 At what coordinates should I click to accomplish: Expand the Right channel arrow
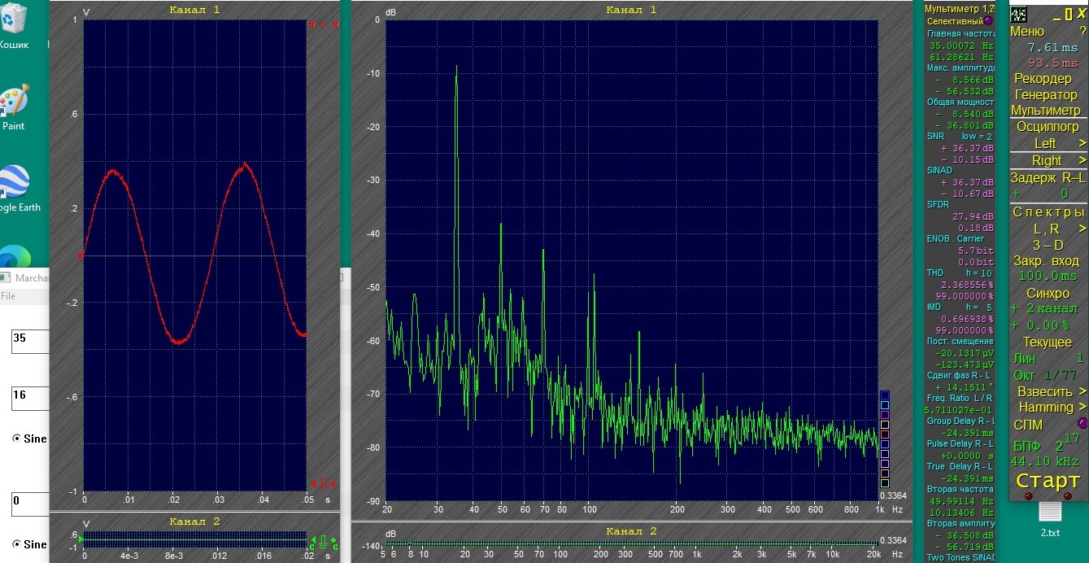tap(1082, 160)
